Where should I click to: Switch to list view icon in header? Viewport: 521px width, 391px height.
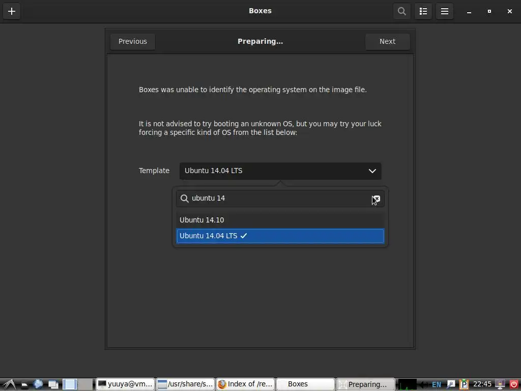[423, 11]
